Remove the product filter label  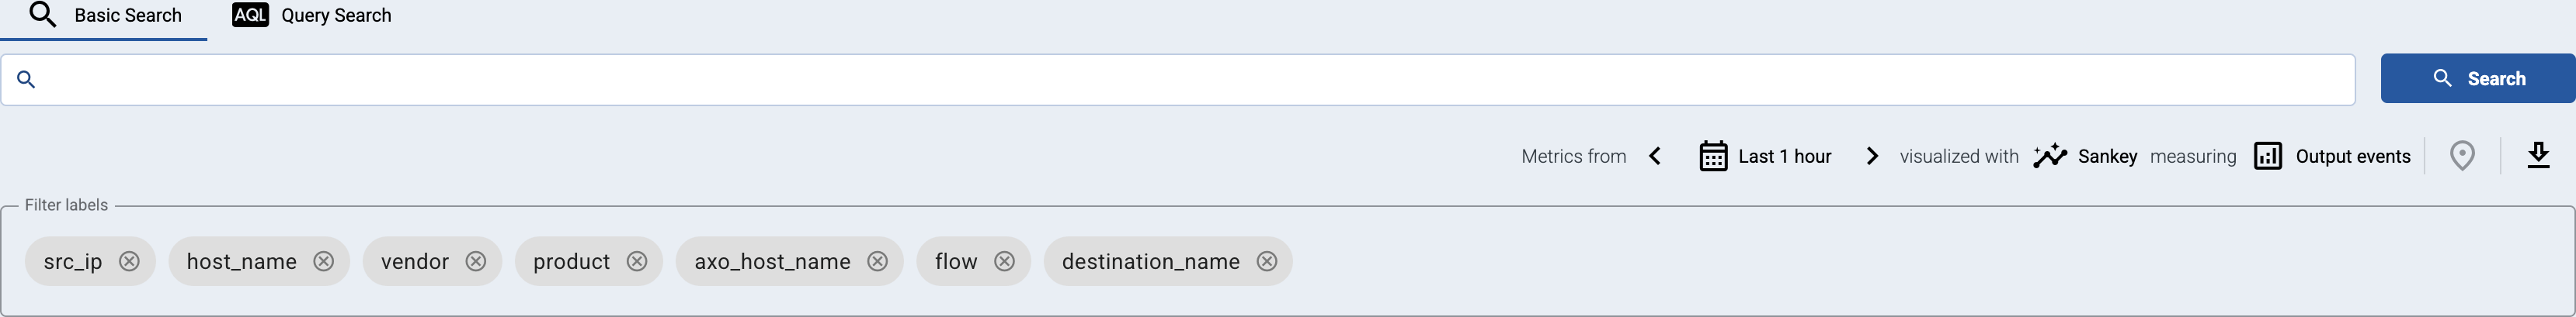click(x=637, y=261)
